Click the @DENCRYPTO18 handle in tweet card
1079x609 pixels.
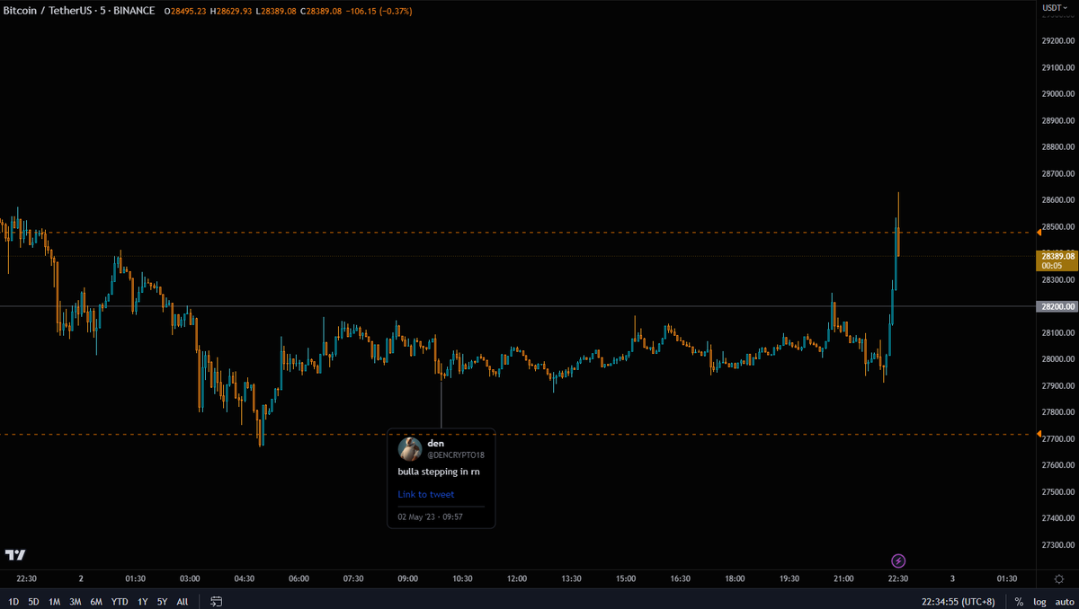pos(456,455)
